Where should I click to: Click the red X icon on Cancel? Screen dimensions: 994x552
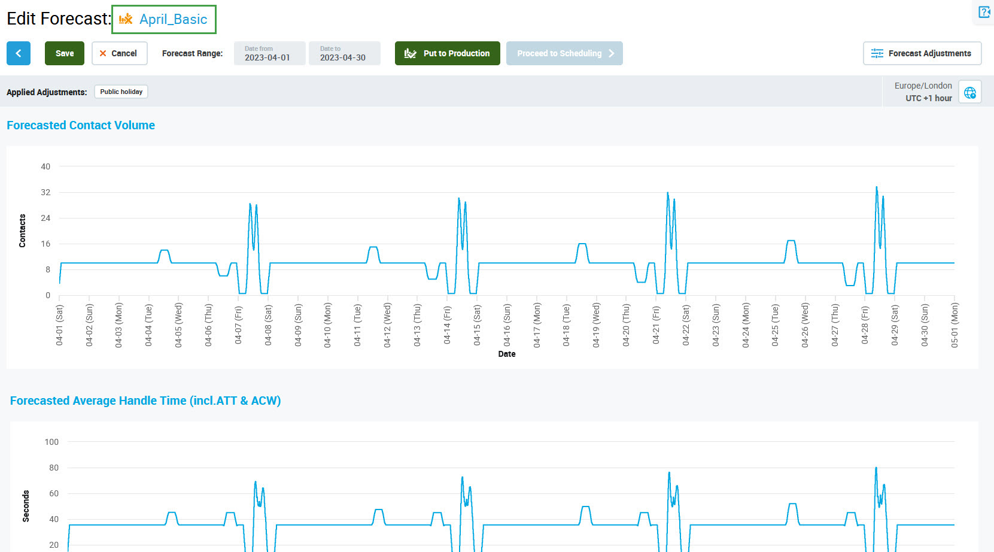[x=103, y=53]
